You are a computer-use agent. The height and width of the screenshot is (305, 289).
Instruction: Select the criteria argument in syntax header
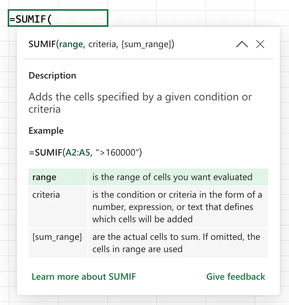click(x=102, y=44)
